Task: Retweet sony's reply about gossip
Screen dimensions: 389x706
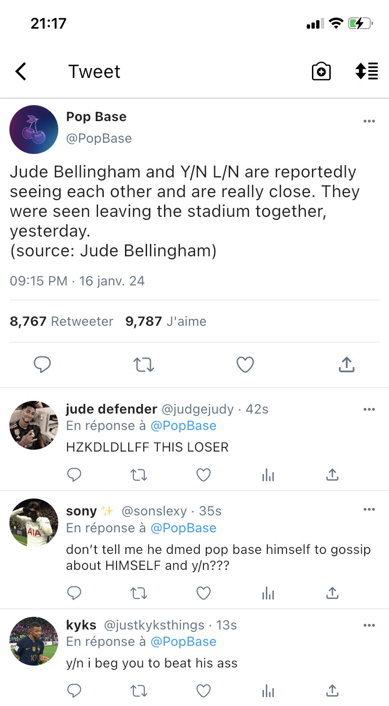Action: click(x=139, y=594)
